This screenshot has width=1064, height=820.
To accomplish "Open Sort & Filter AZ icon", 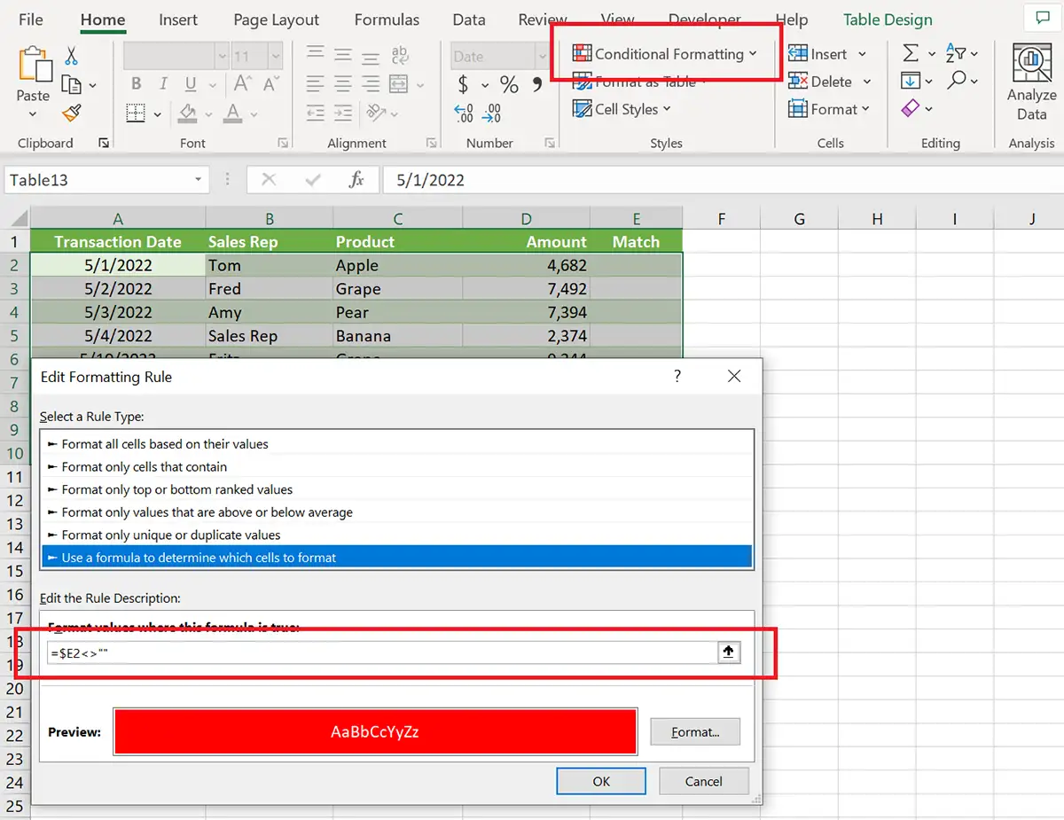I will 956,54.
